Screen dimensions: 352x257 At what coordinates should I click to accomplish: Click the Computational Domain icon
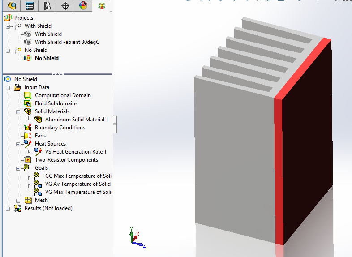coord(28,95)
